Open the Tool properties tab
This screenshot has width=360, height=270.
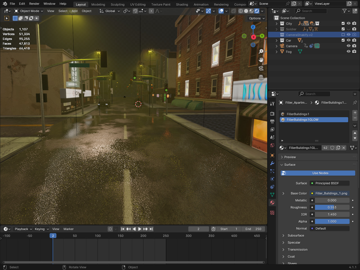pyautogui.click(x=272, y=104)
